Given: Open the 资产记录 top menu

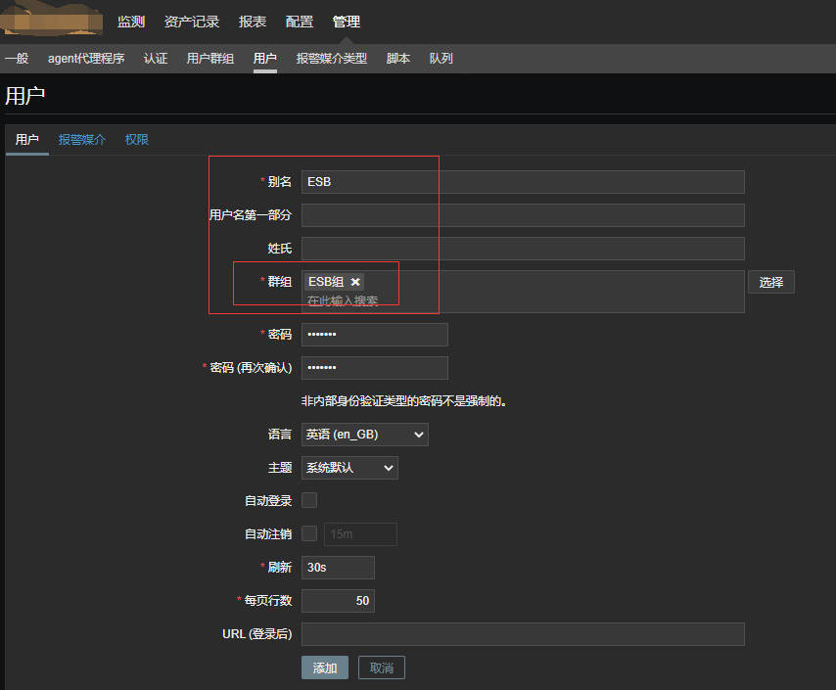Looking at the screenshot, I should coord(192,22).
